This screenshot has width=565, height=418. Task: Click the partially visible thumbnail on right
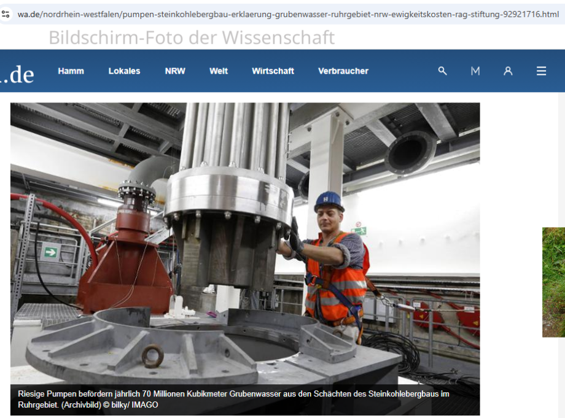point(553,282)
